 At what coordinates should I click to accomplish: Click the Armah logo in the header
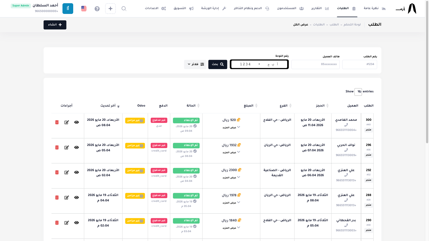click(406, 9)
